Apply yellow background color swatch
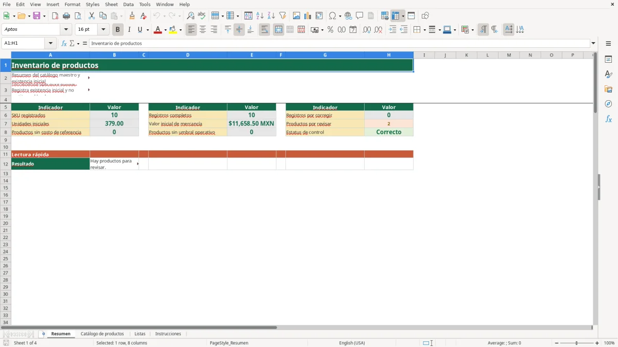The image size is (618, 347). tap(173, 30)
